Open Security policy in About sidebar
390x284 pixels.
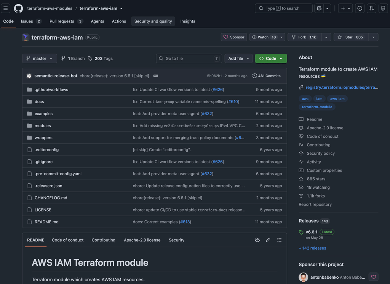(x=321, y=153)
